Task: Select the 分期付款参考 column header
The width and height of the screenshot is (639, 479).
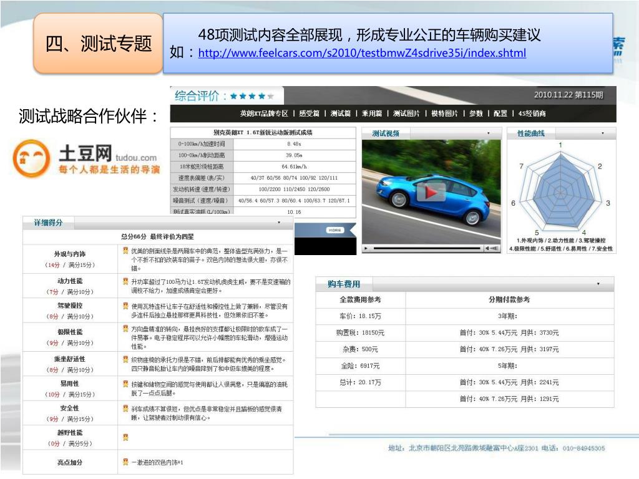Action: coord(509,299)
